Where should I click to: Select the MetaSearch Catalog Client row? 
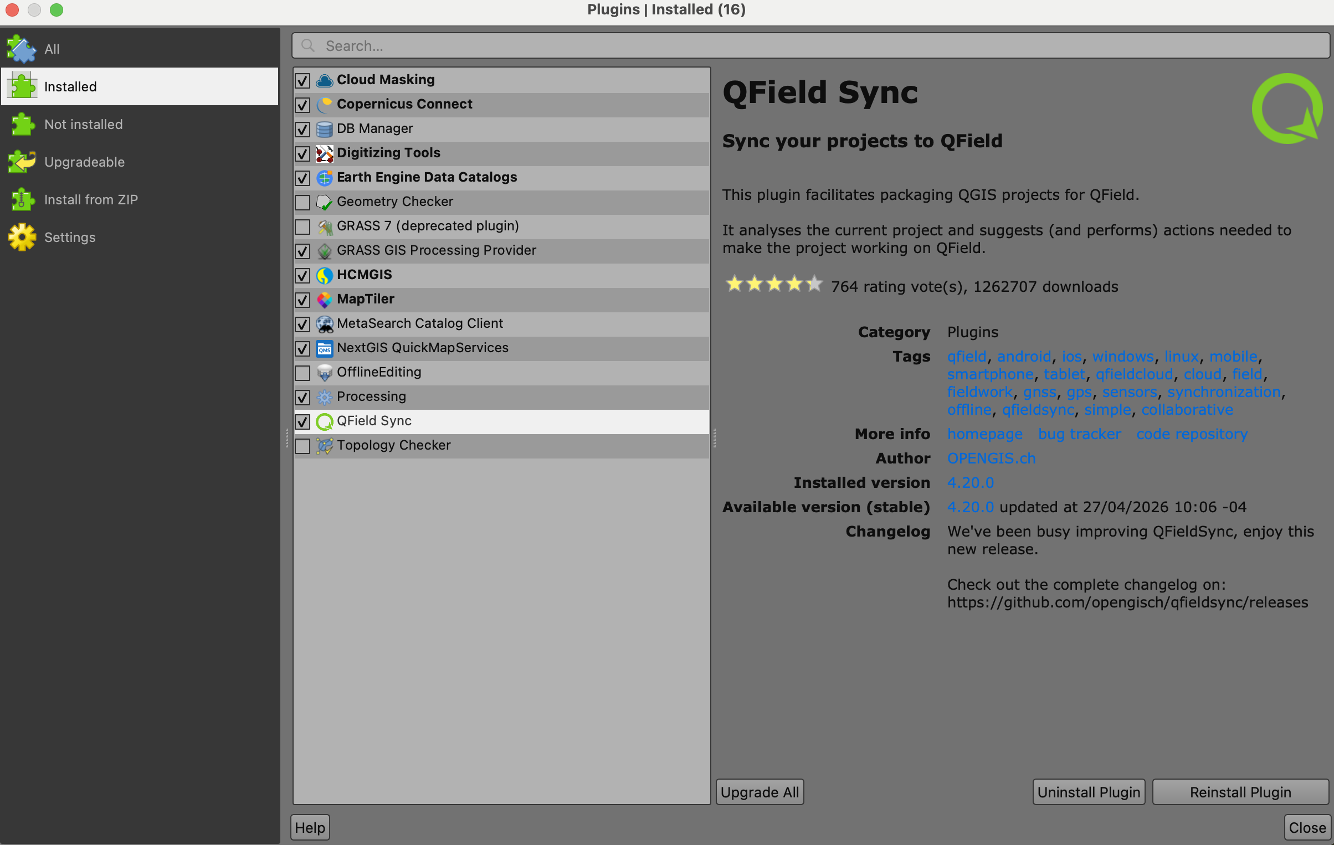pyautogui.click(x=501, y=324)
